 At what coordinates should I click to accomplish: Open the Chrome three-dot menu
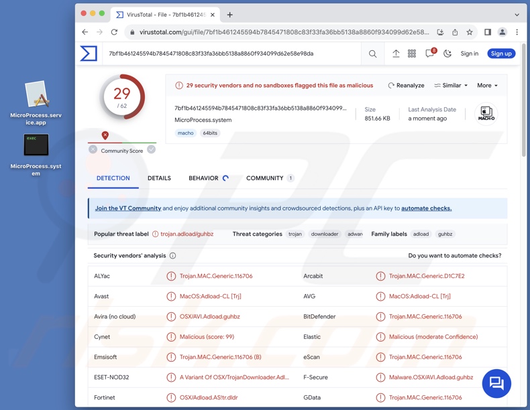click(517, 32)
